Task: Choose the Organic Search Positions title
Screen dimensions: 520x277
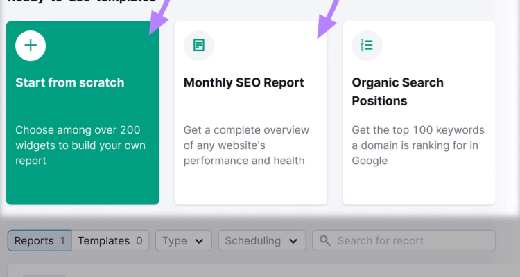Action: coord(397,91)
